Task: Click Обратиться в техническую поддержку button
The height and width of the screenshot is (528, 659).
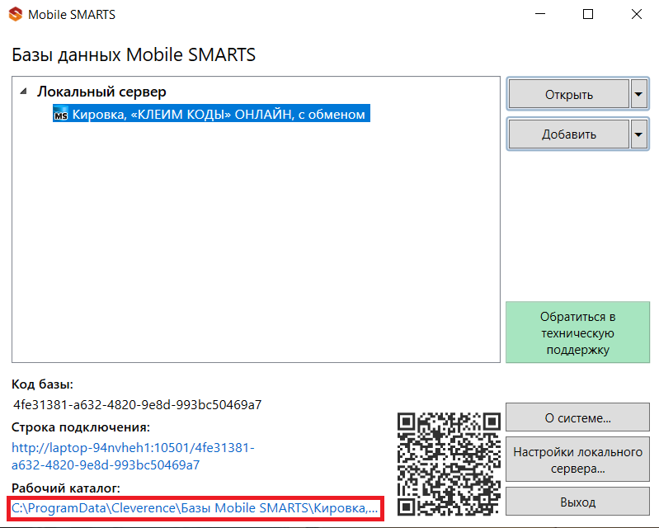Action: [577, 332]
